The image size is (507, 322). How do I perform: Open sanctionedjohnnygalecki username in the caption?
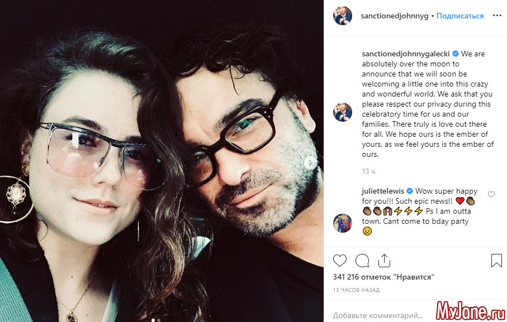coord(405,54)
